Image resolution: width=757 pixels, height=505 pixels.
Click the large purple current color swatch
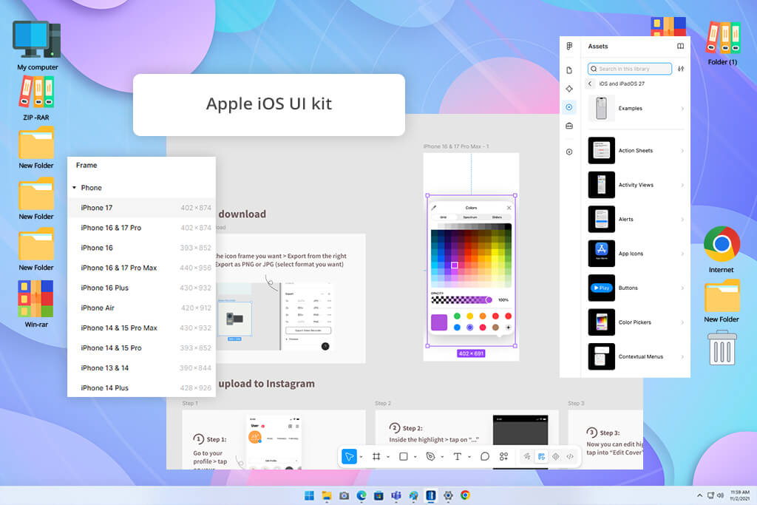click(x=439, y=322)
